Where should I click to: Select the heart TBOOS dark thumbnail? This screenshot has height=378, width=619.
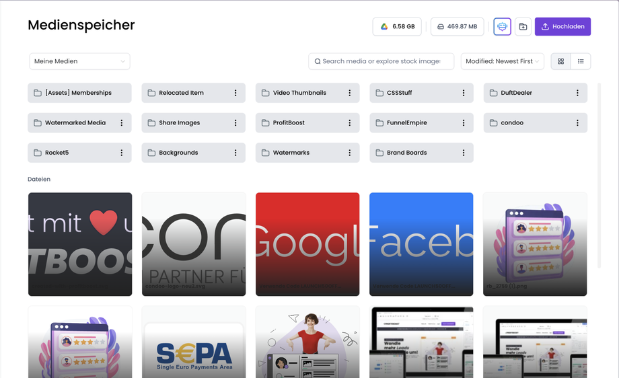point(80,244)
